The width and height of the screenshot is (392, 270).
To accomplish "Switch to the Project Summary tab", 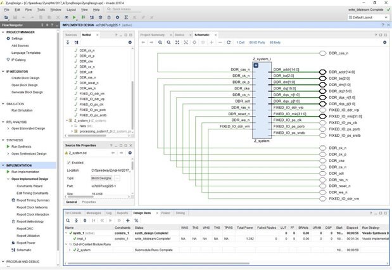I will [x=153, y=33].
